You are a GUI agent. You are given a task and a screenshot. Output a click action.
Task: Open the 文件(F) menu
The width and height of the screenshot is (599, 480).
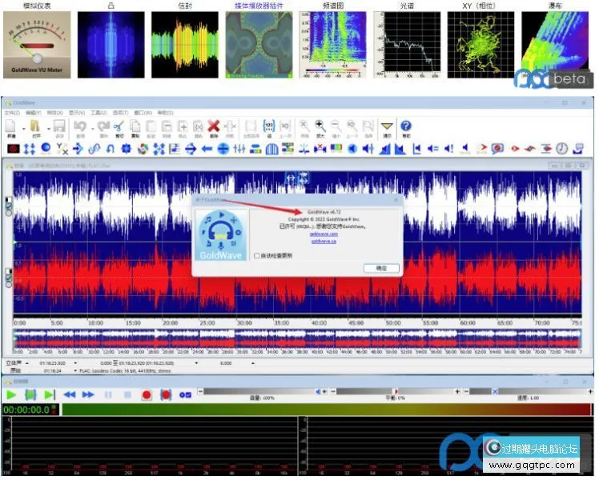11,113
